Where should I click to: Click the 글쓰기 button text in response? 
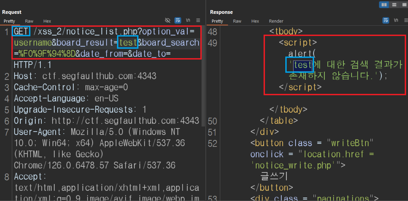(x=274, y=176)
